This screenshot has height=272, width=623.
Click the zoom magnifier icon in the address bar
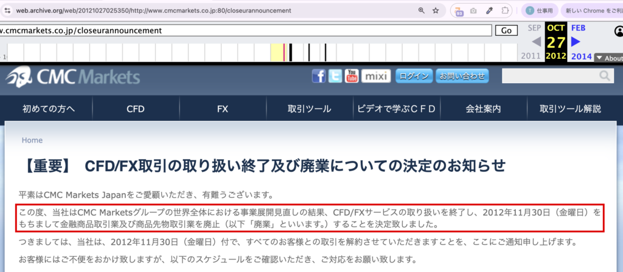(422, 11)
